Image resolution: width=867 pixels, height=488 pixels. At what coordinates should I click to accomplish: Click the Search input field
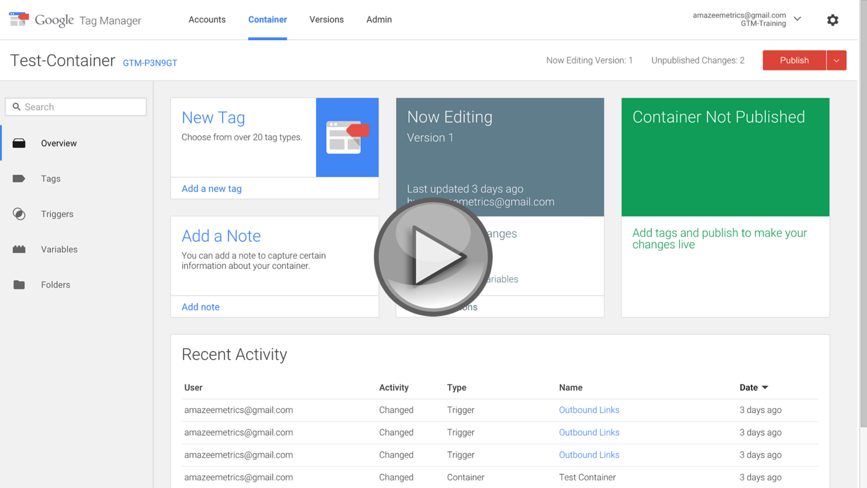click(x=76, y=107)
